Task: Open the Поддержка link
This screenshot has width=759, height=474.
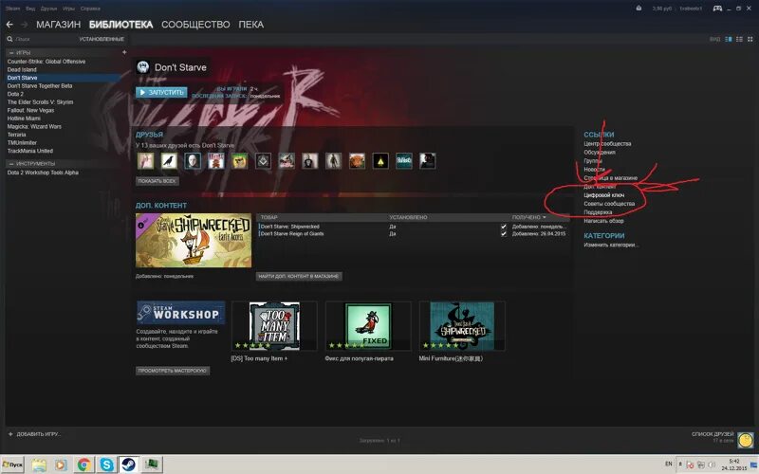Action: (598, 212)
